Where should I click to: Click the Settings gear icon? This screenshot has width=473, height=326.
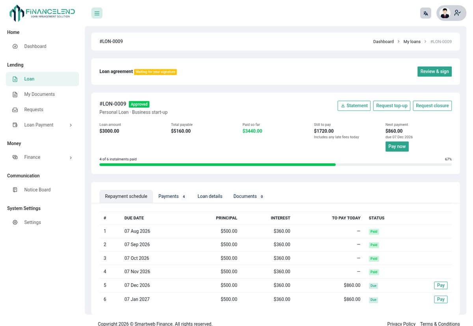[15, 222]
